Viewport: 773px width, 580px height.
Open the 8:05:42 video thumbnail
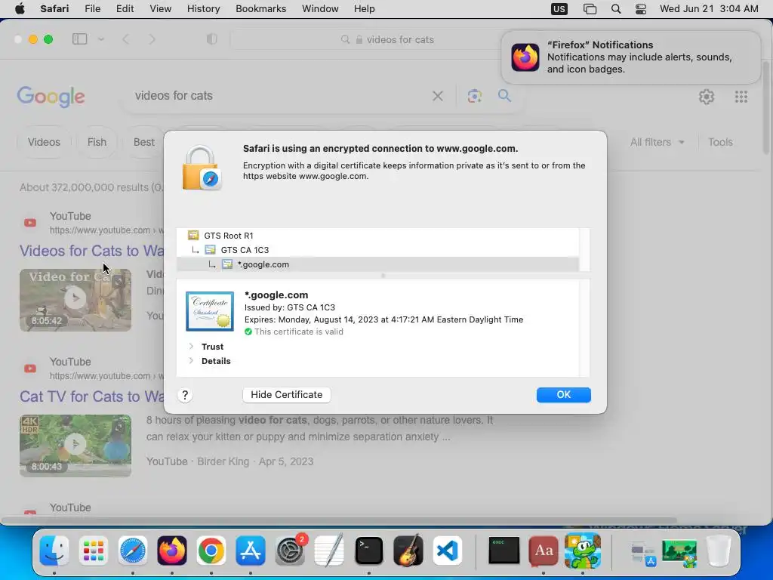pos(75,300)
